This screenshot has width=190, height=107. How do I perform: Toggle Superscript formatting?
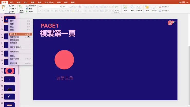coord(56,11)
